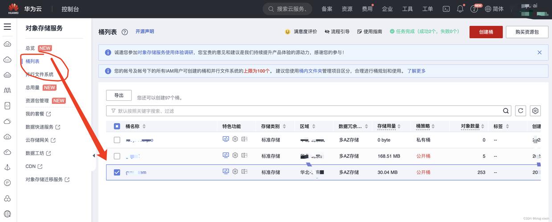Click the third feature icon in 30.04 MB row
Image resolution: width=552 pixels, height=222 pixels.
(x=244, y=172)
